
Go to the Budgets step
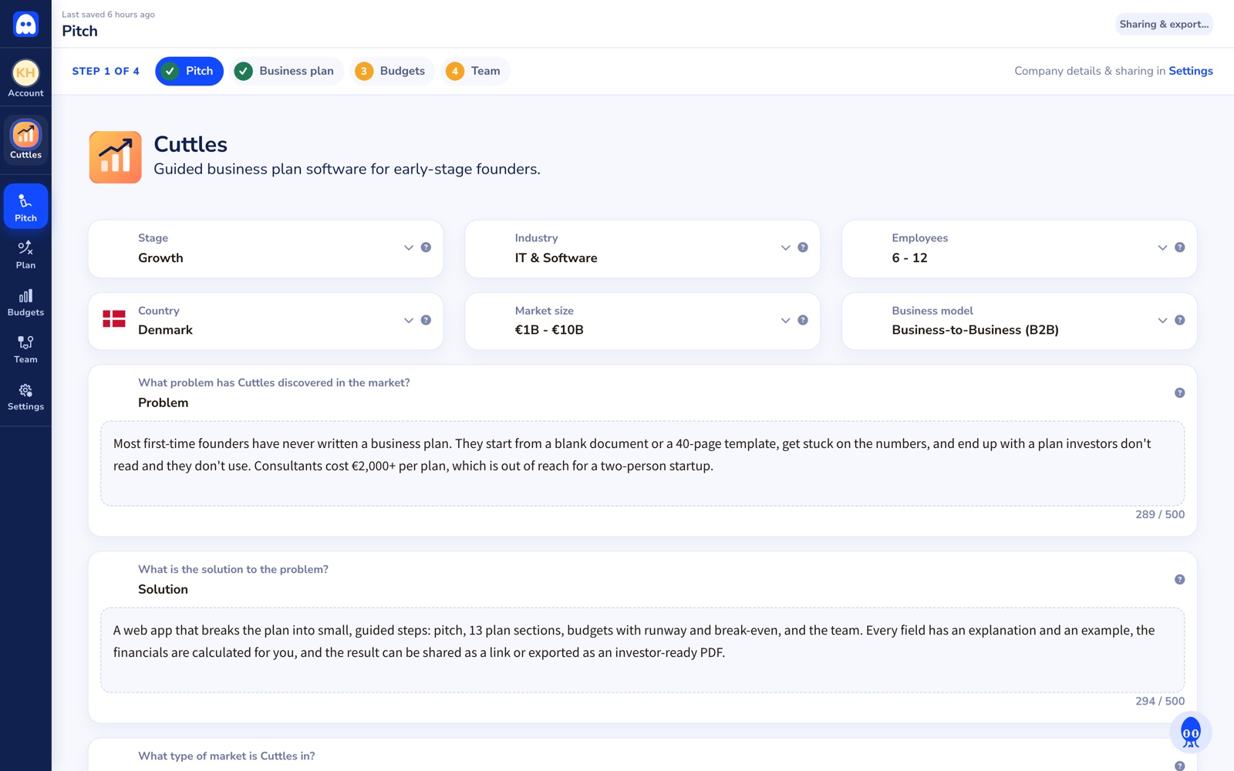click(x=392, y=71)
